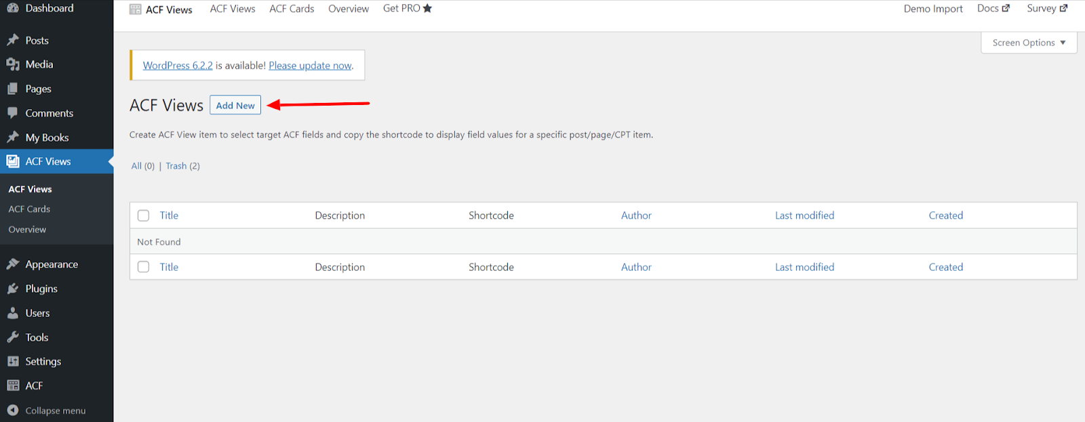This screenshot has width=1085, height=422.
Task: Click the Comments bubble icon
Action: [13, 113]
